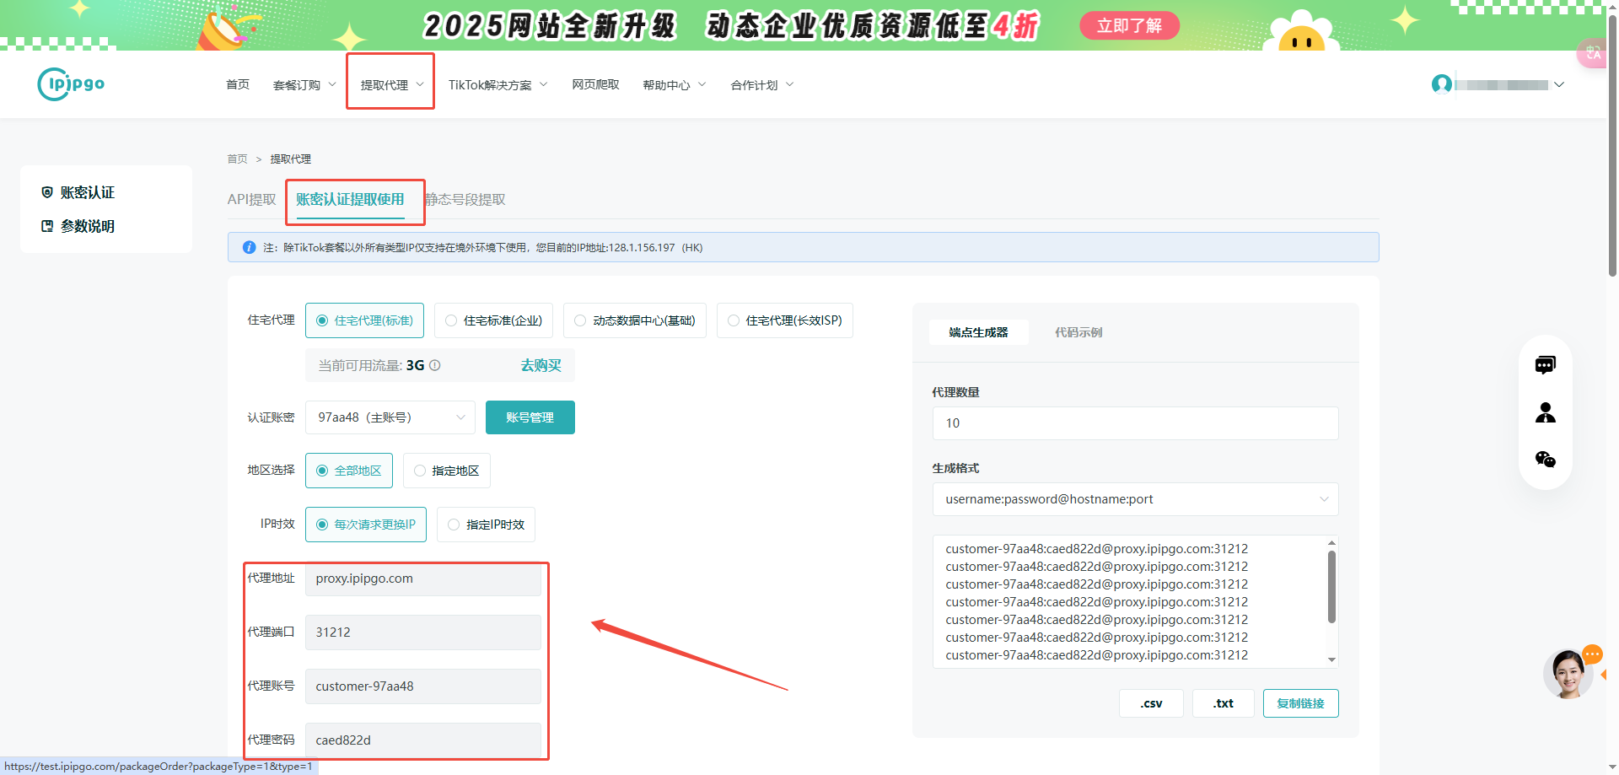
Task: Click the 复制链接 button
Action: (x=1301, y=703)
